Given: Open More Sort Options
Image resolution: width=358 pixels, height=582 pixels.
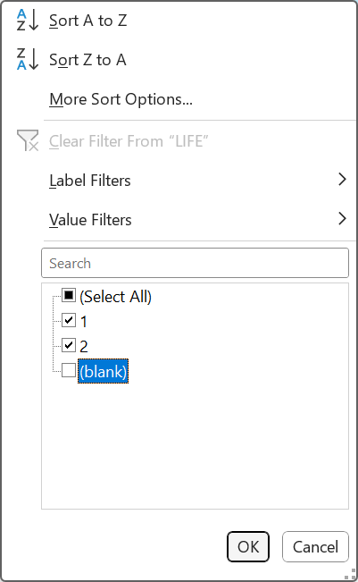Looking at the screenshot, I should click(121, 99).
